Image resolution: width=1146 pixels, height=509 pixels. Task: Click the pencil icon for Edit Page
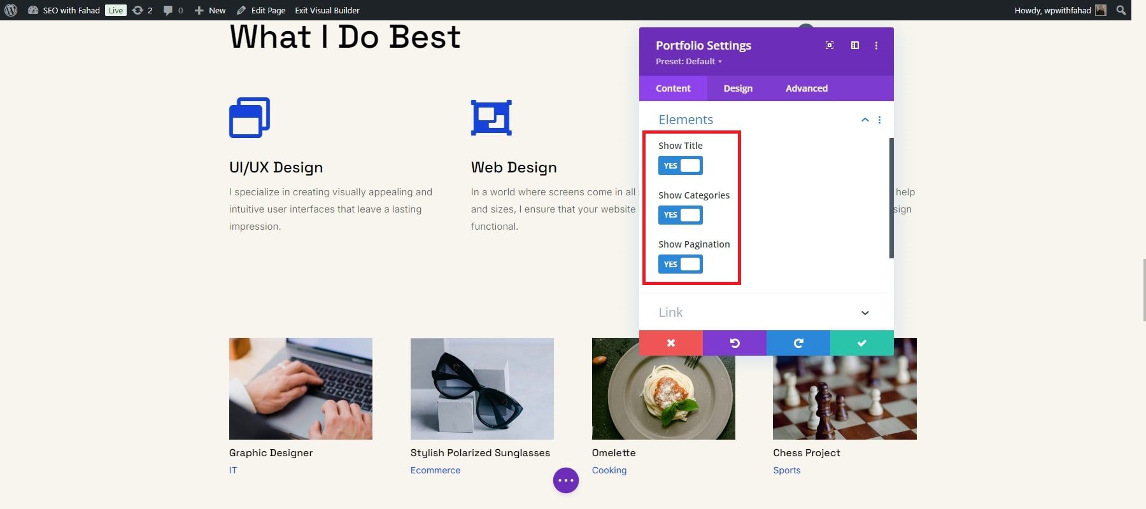241,10
